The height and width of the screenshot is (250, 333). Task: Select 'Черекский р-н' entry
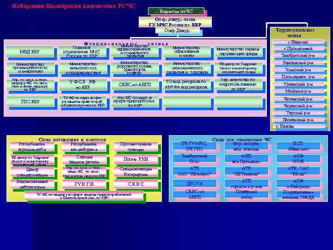tap(298, 106)
